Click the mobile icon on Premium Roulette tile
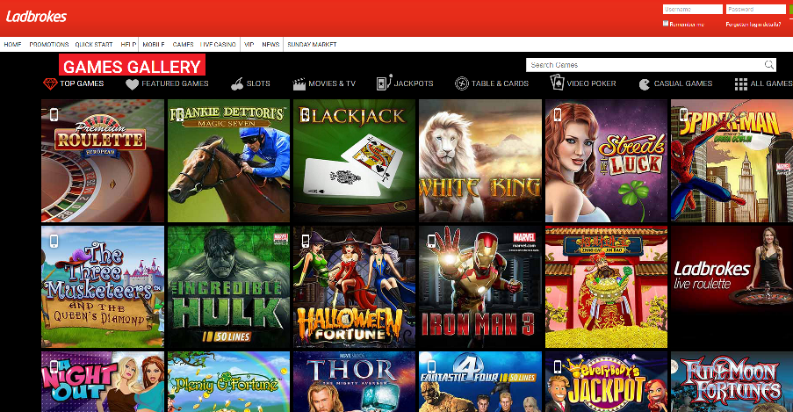The height and width of the screenshot is (412, 793). (x=54, y=115)
